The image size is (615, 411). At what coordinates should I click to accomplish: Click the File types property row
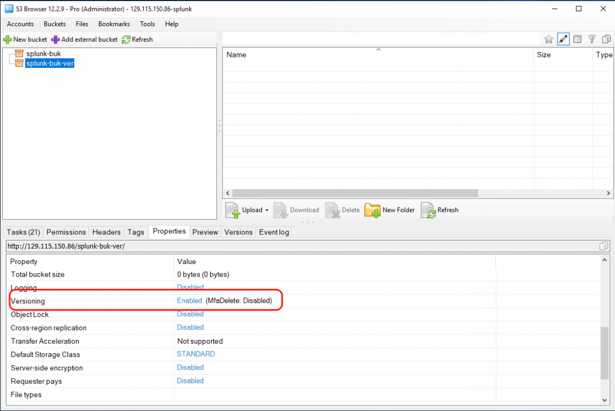pyautogui.click(x=303, y=395)
